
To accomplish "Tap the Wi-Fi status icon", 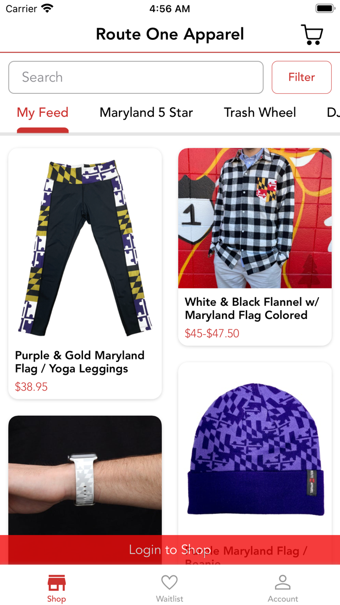I will 47,8.
